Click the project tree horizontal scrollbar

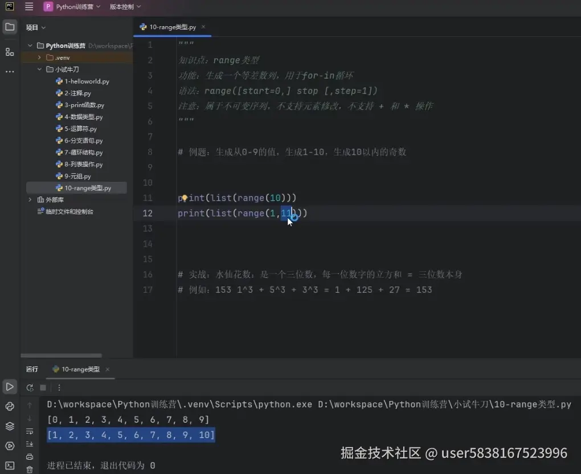61,355
